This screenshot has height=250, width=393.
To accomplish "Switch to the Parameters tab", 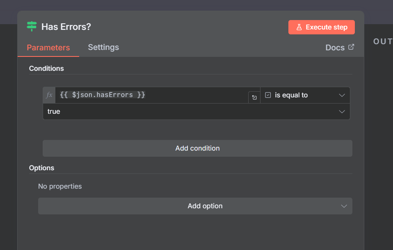I will click(x=48, y=47).
